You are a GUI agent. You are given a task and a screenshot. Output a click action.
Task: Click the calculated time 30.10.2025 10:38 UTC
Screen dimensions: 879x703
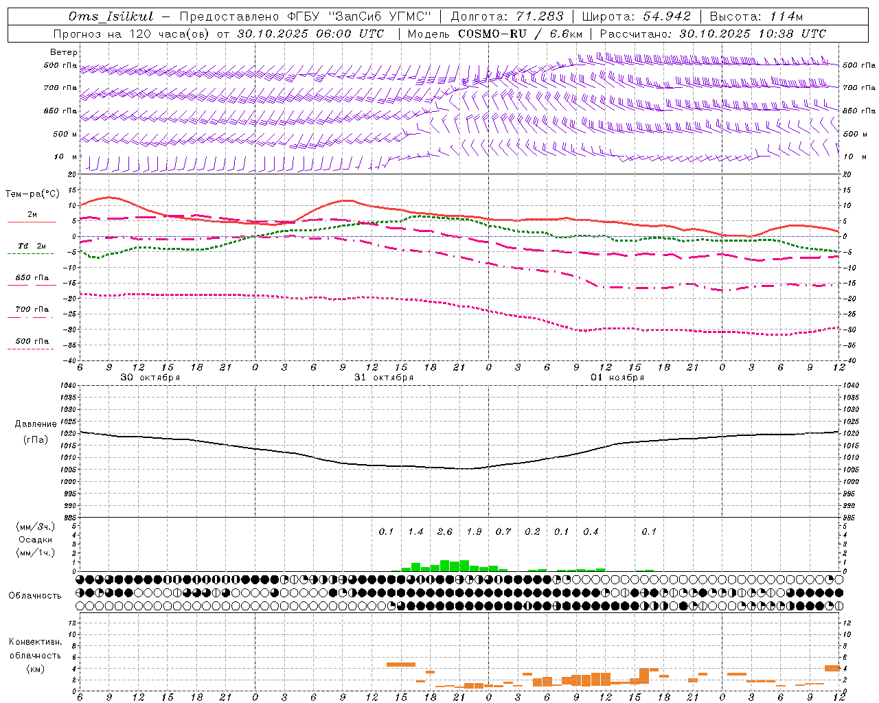753,34
